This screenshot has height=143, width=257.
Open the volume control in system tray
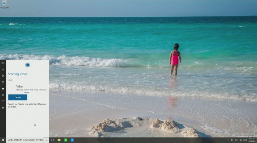pyautogui.click(x=236, y=140)
